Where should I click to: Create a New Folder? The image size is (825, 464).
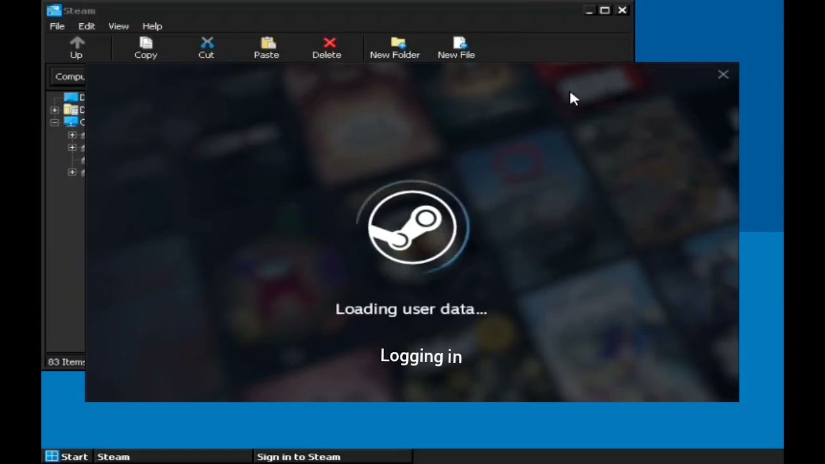[395, 48]
